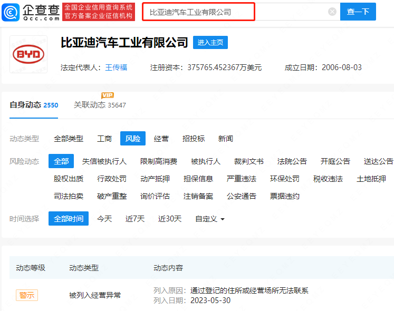Click establishment date 2006-08-03
394x311 pixels.
pyautogui.click(x=341, y=67)
